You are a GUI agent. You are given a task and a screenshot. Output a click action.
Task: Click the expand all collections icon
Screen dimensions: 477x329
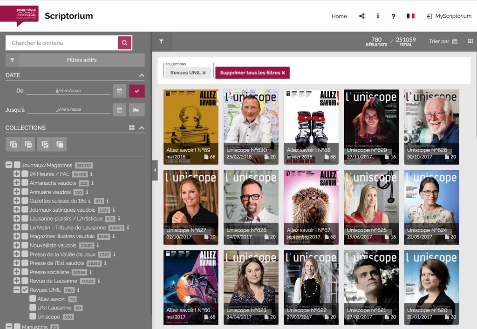click(14, 144)
